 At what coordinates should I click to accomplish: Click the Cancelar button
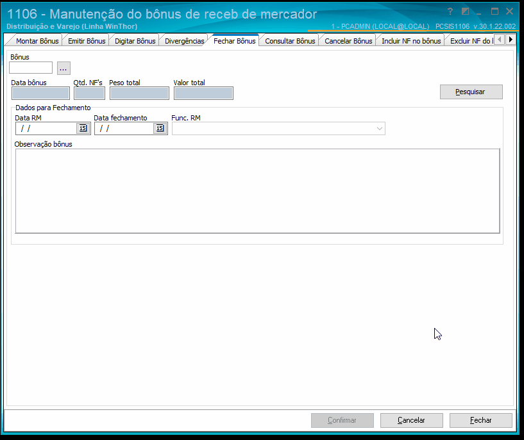(411, 420)
